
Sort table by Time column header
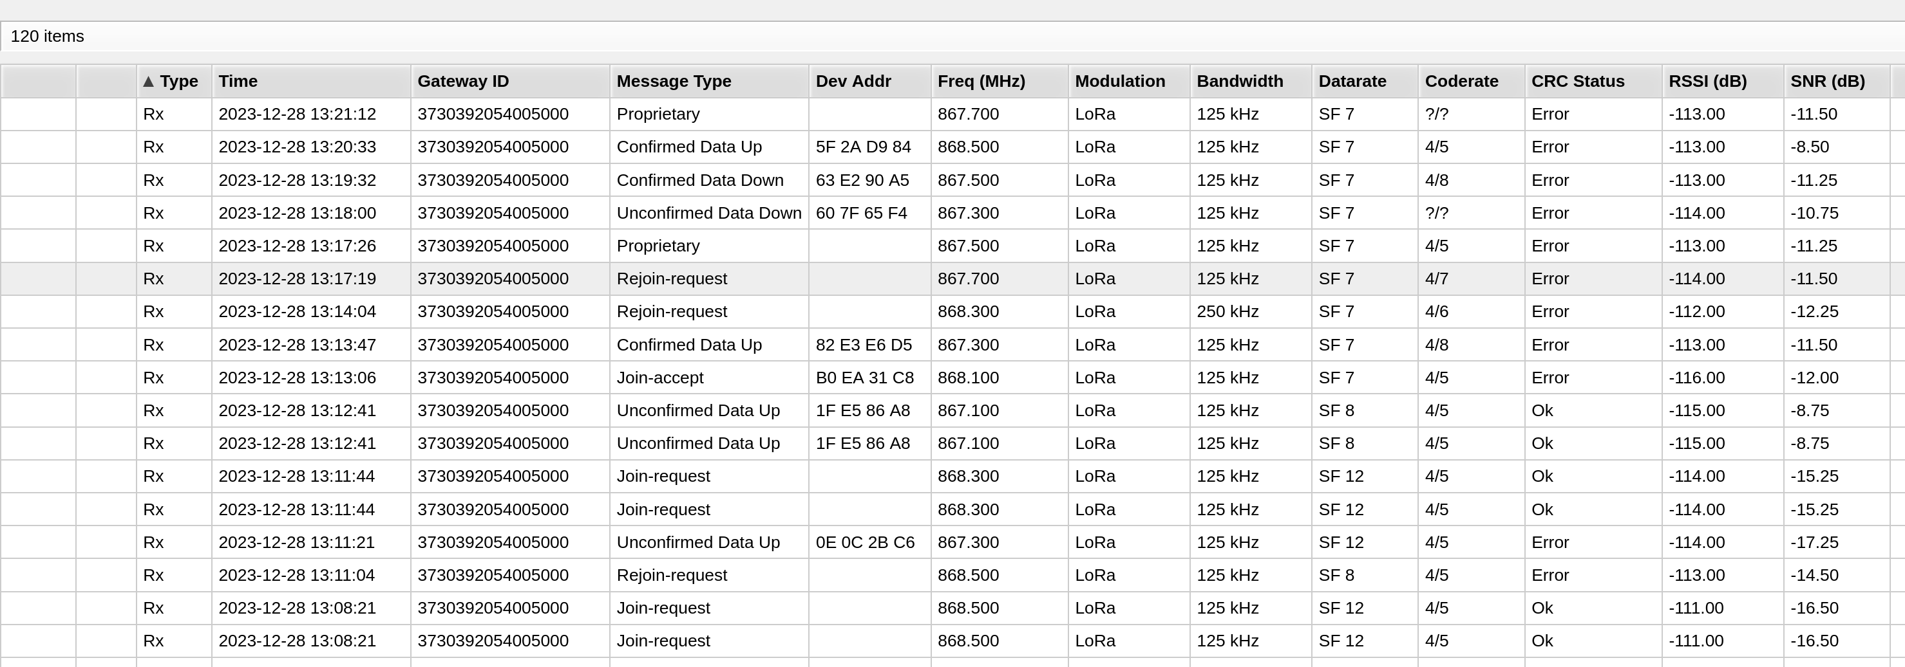pos(311,81)
